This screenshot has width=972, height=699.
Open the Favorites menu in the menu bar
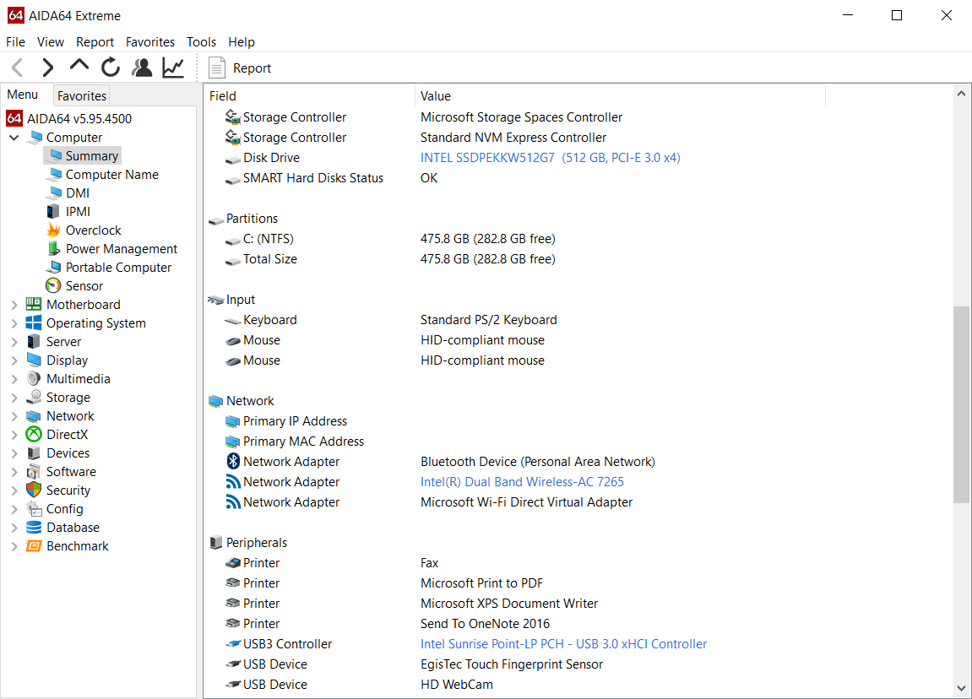pyautogui.click(x=150, y=41)
